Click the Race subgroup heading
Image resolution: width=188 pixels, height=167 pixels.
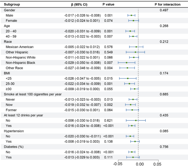pos(8,42)
